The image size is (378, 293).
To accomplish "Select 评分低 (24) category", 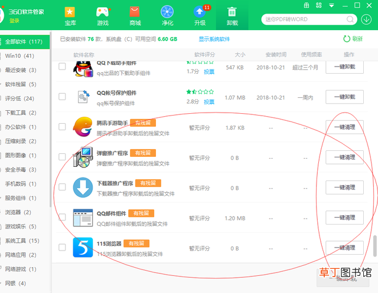I will (25, 98).
